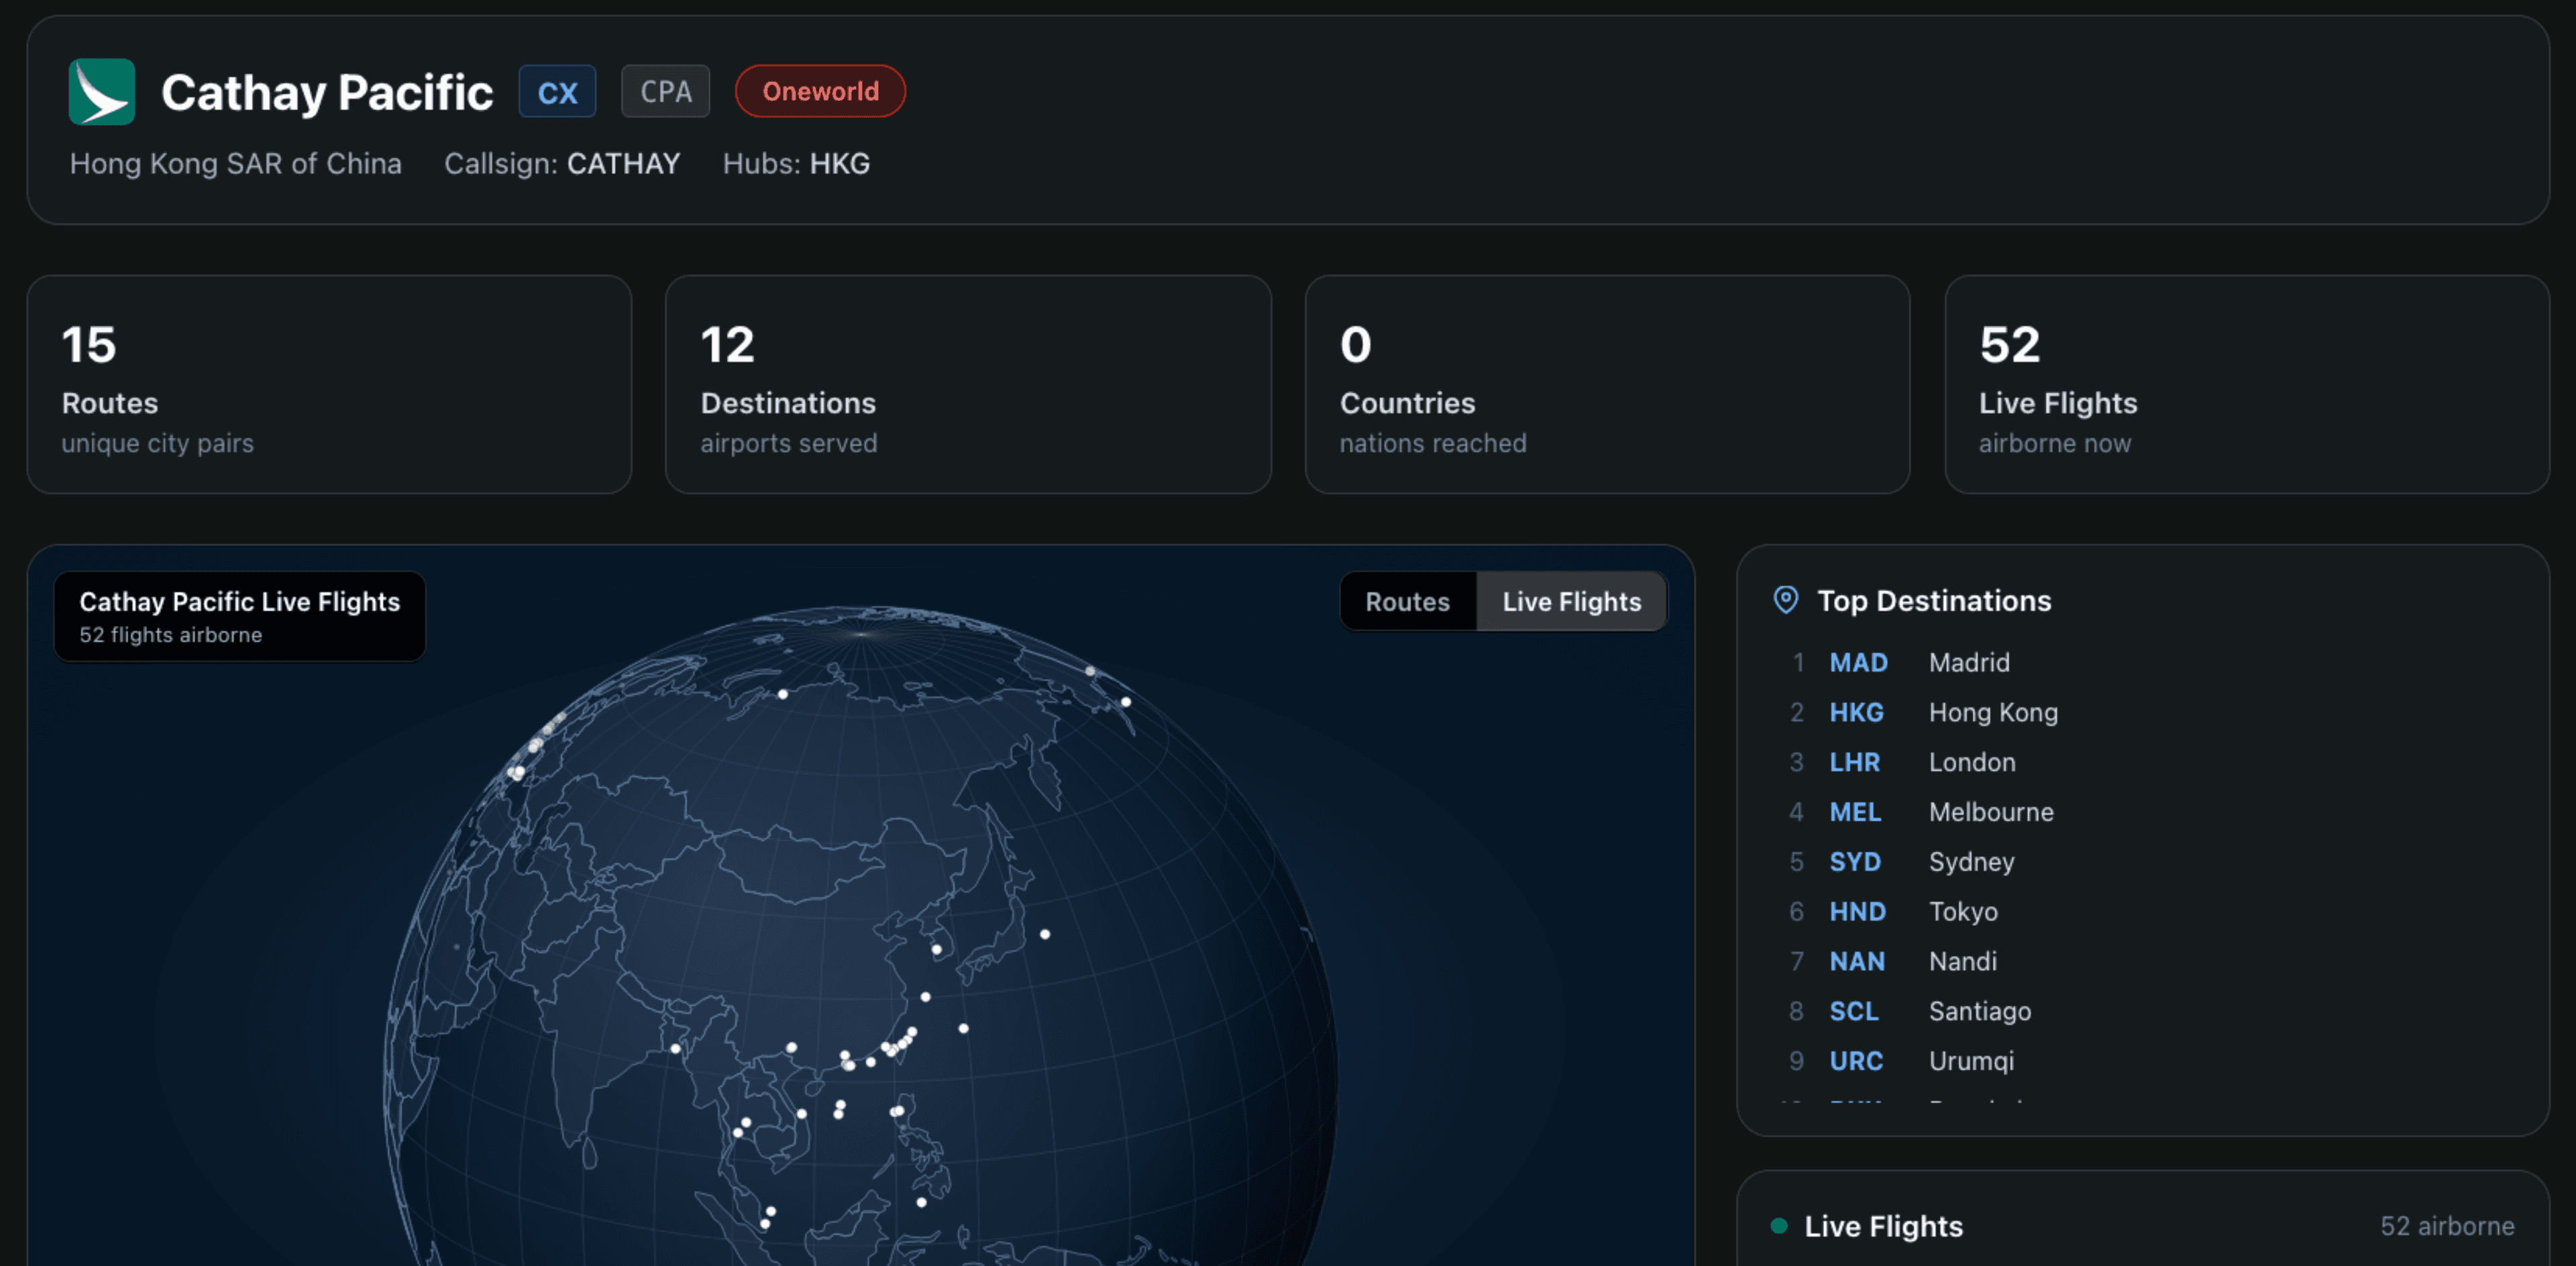Screen dimensions: 2576x1266
Task: Click the airports served caption
Action: pyautogui.click(x=789, y=443)
